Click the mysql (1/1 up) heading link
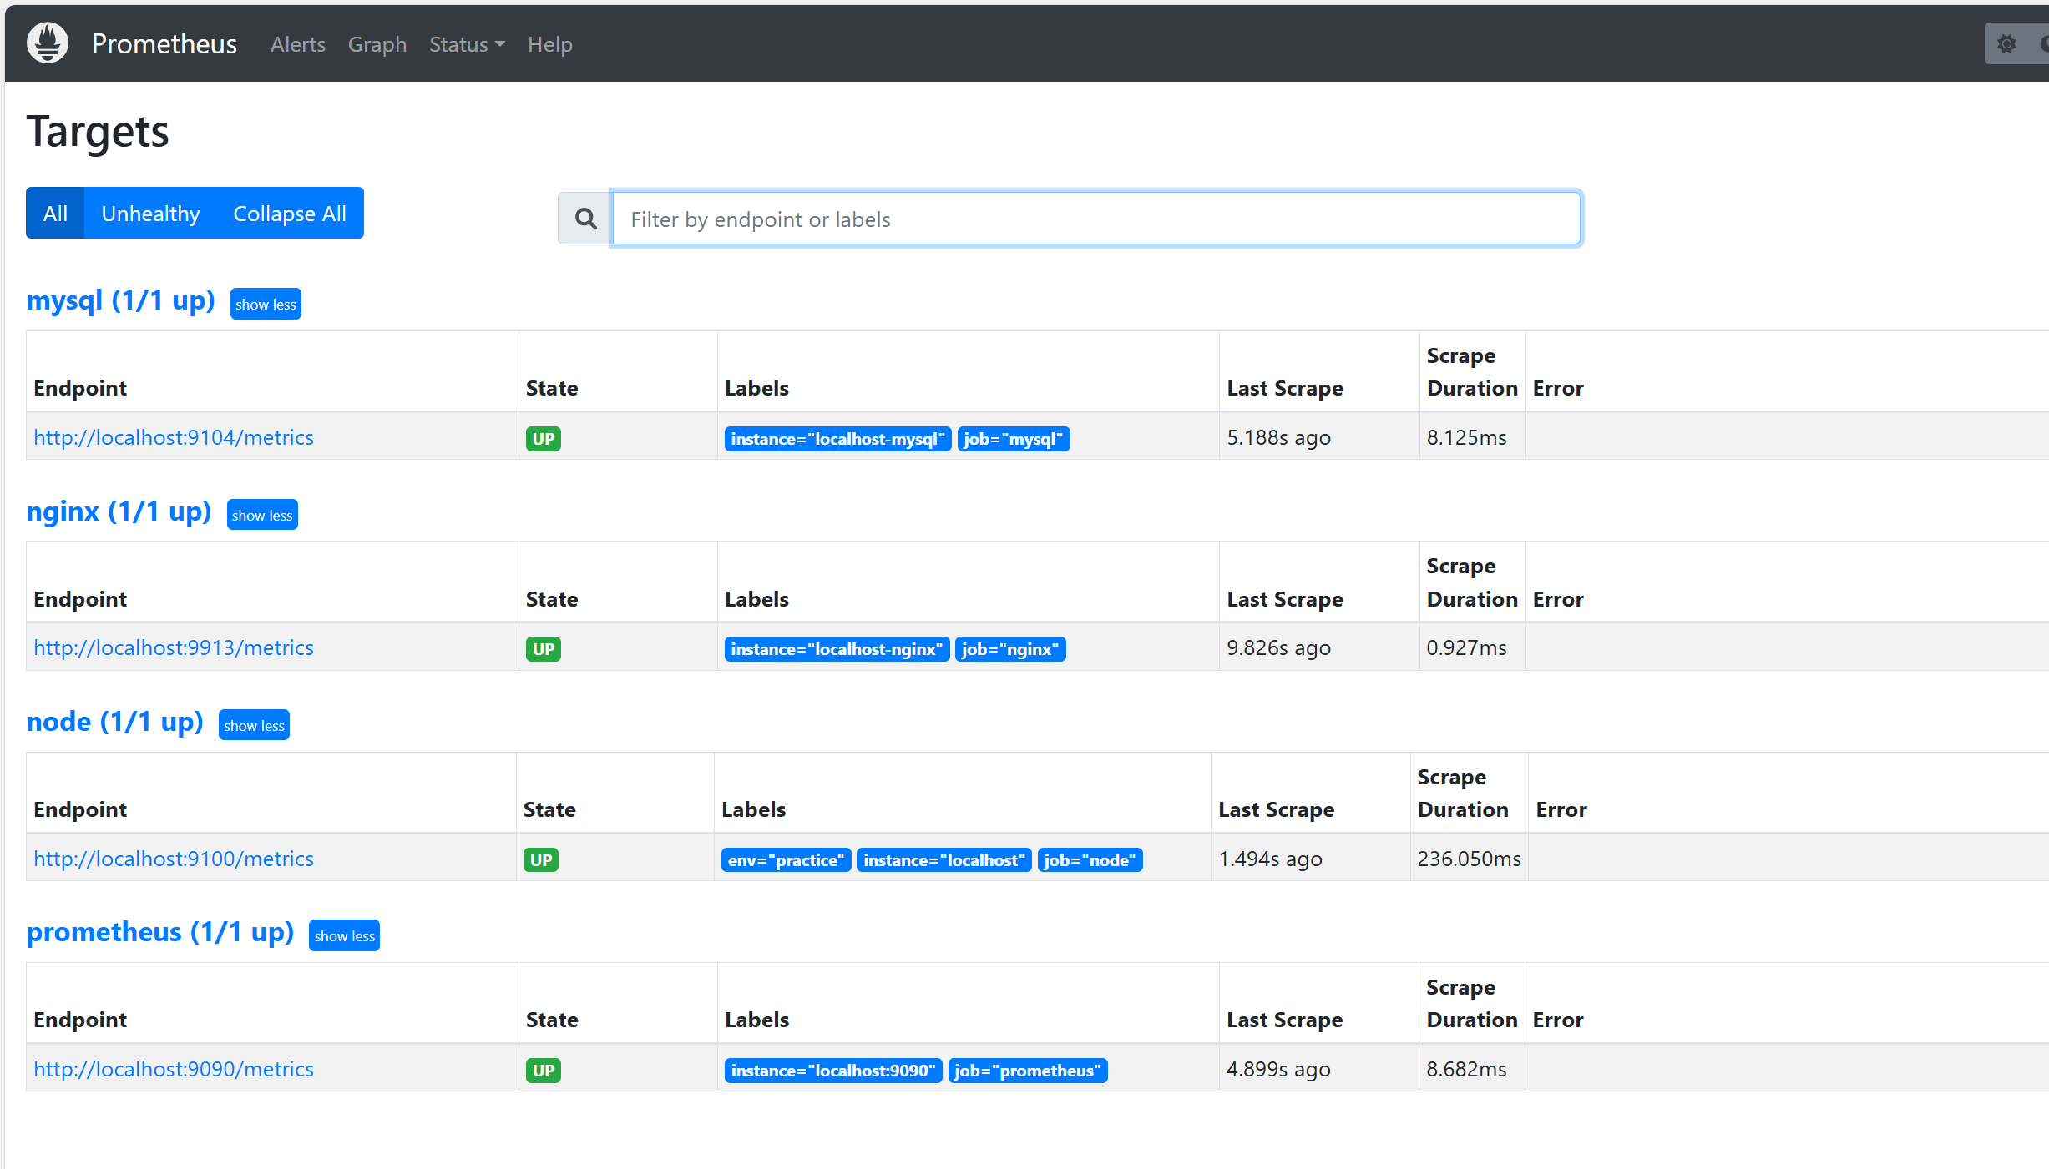 [x=120, y=300]
